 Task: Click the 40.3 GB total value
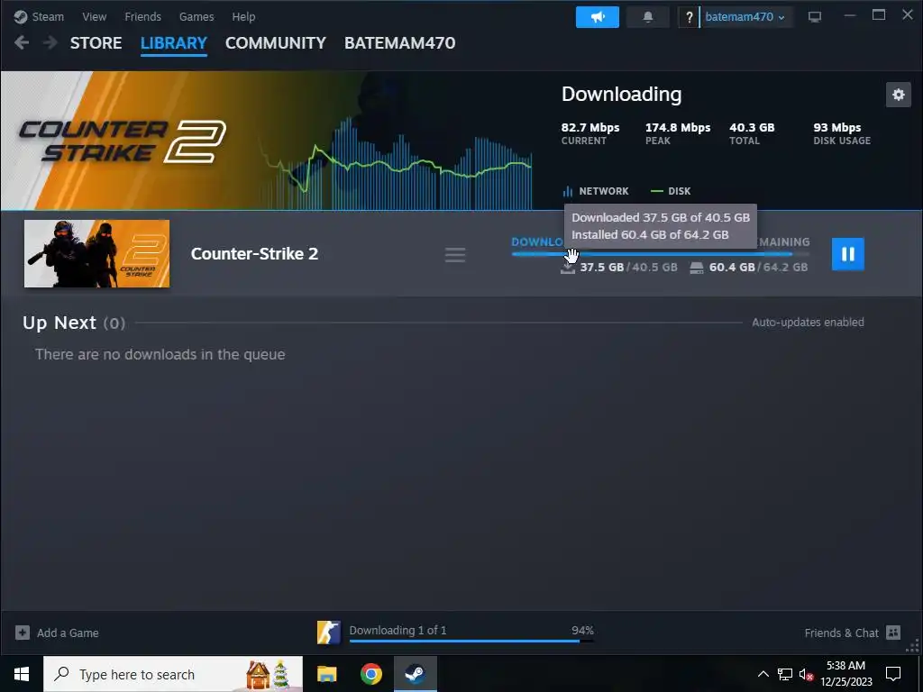(x=752, y=127)
